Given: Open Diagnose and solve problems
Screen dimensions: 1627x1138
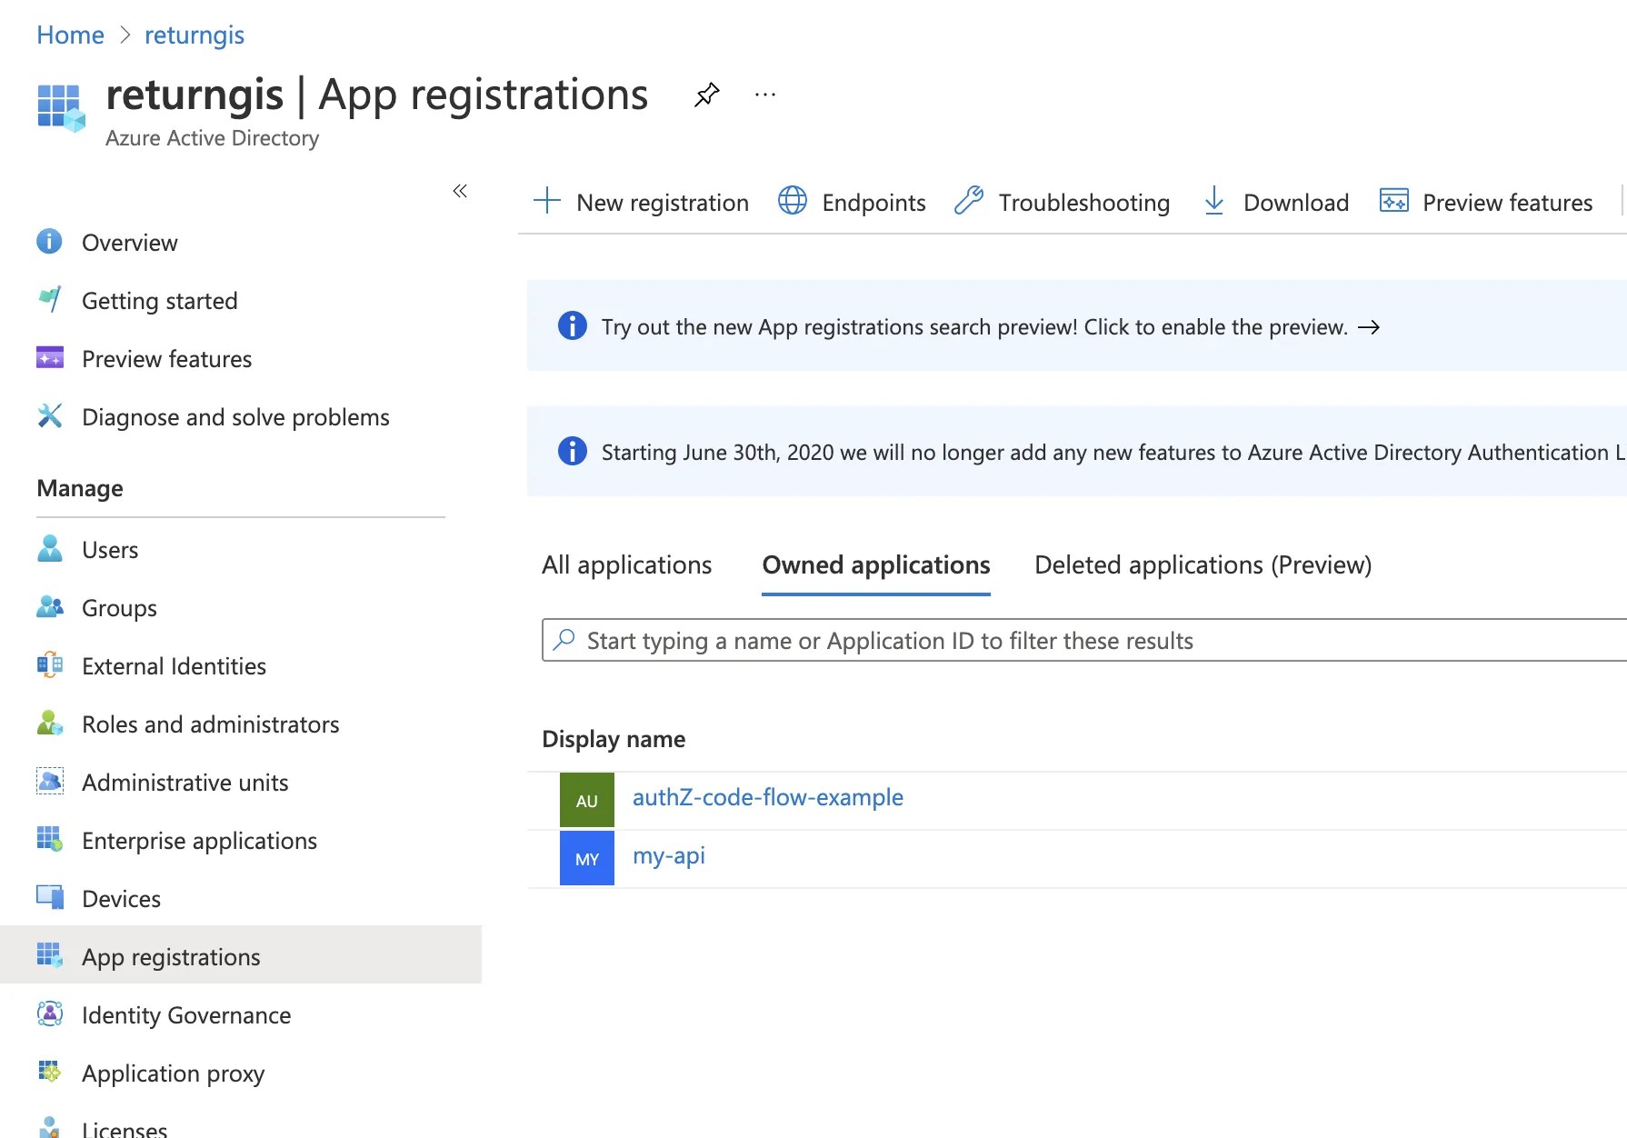Looking at the screenshot, I should point(235,417).
